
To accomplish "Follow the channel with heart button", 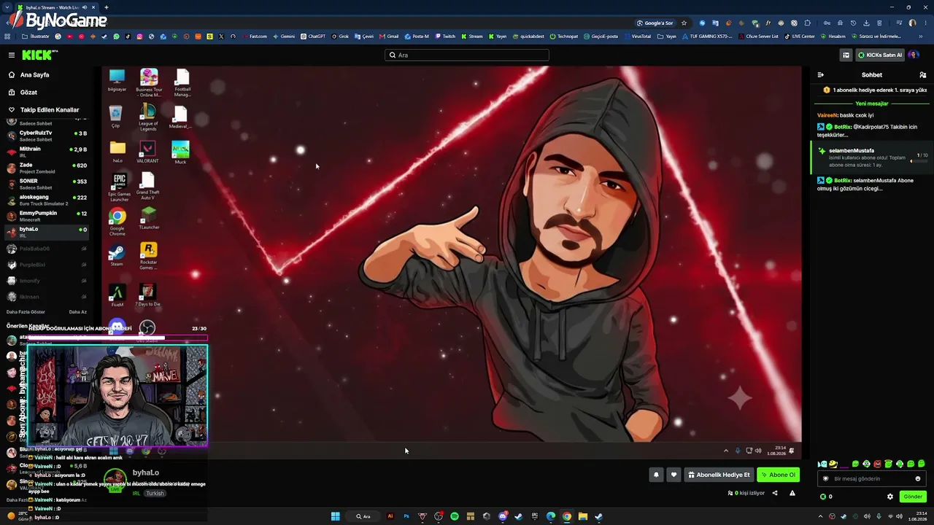I will coord(674,475).
